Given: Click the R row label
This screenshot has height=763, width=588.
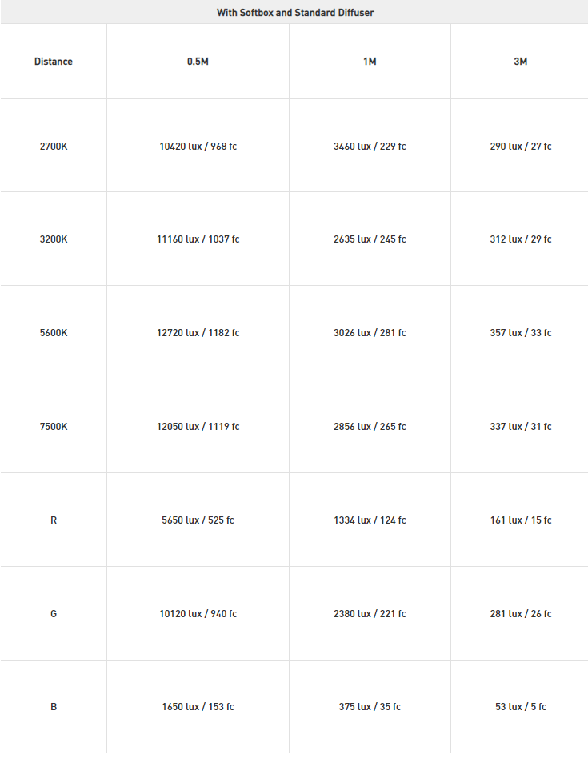Looking at the screenshot, I should (54, 520).
